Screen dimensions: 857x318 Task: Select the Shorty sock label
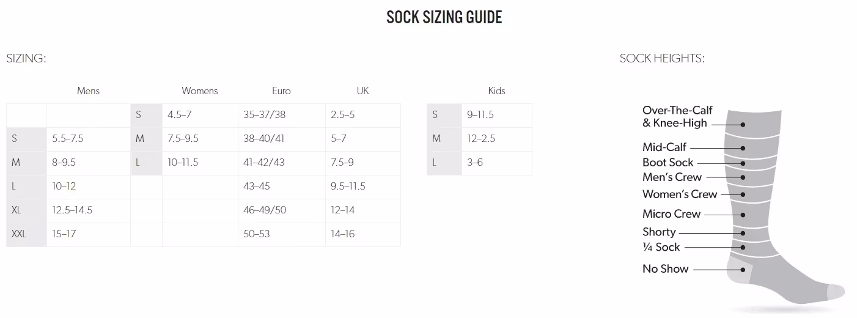(x=659, y=232)
